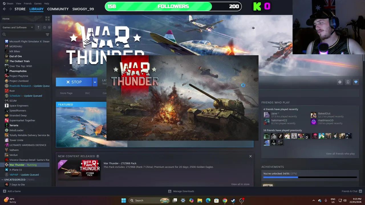
Task: Open War Thunder settings gear icon
Action: (340, 82)
